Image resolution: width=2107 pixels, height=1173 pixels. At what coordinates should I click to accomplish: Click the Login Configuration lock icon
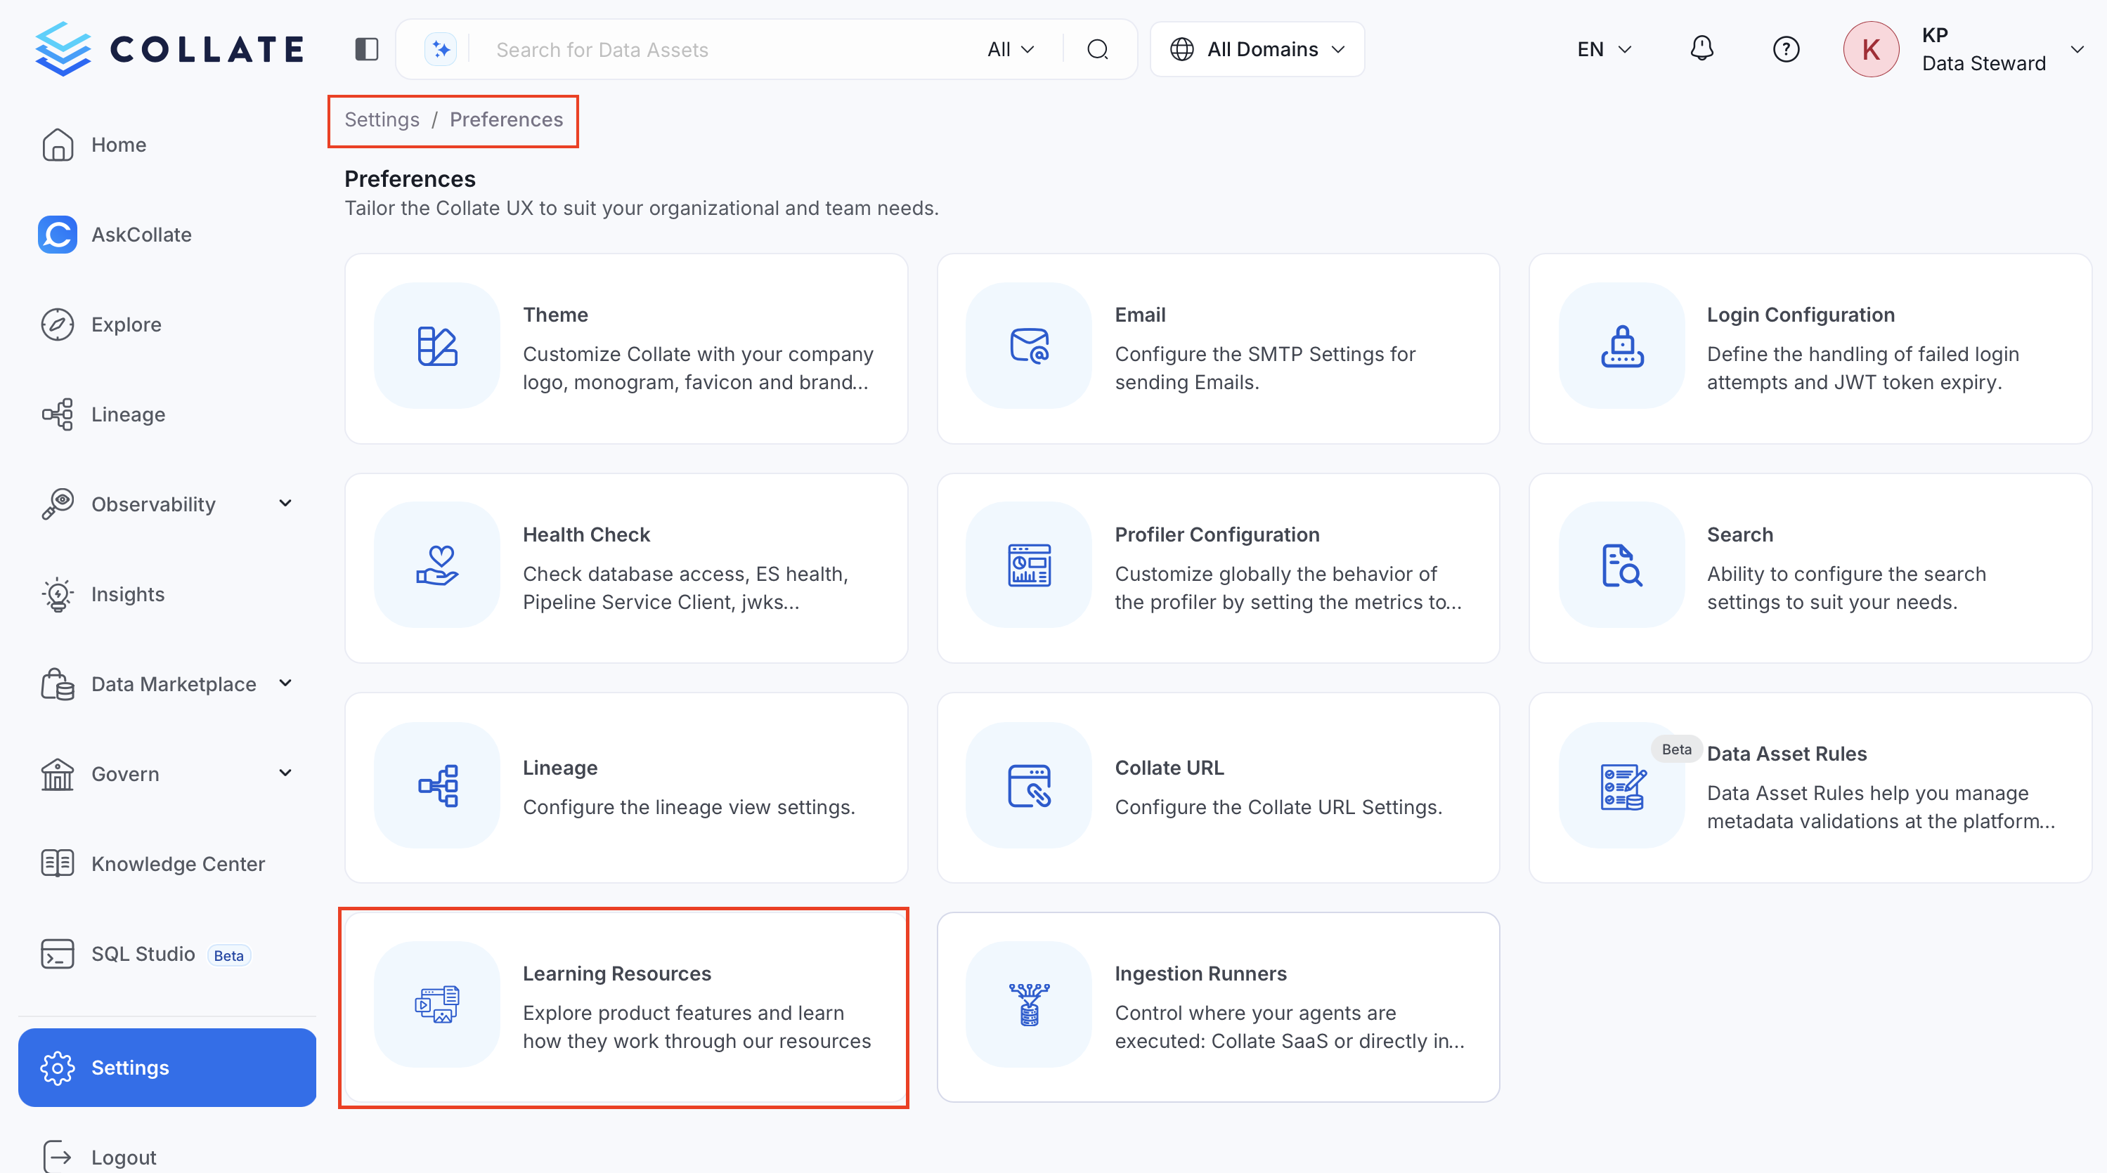1622,346
